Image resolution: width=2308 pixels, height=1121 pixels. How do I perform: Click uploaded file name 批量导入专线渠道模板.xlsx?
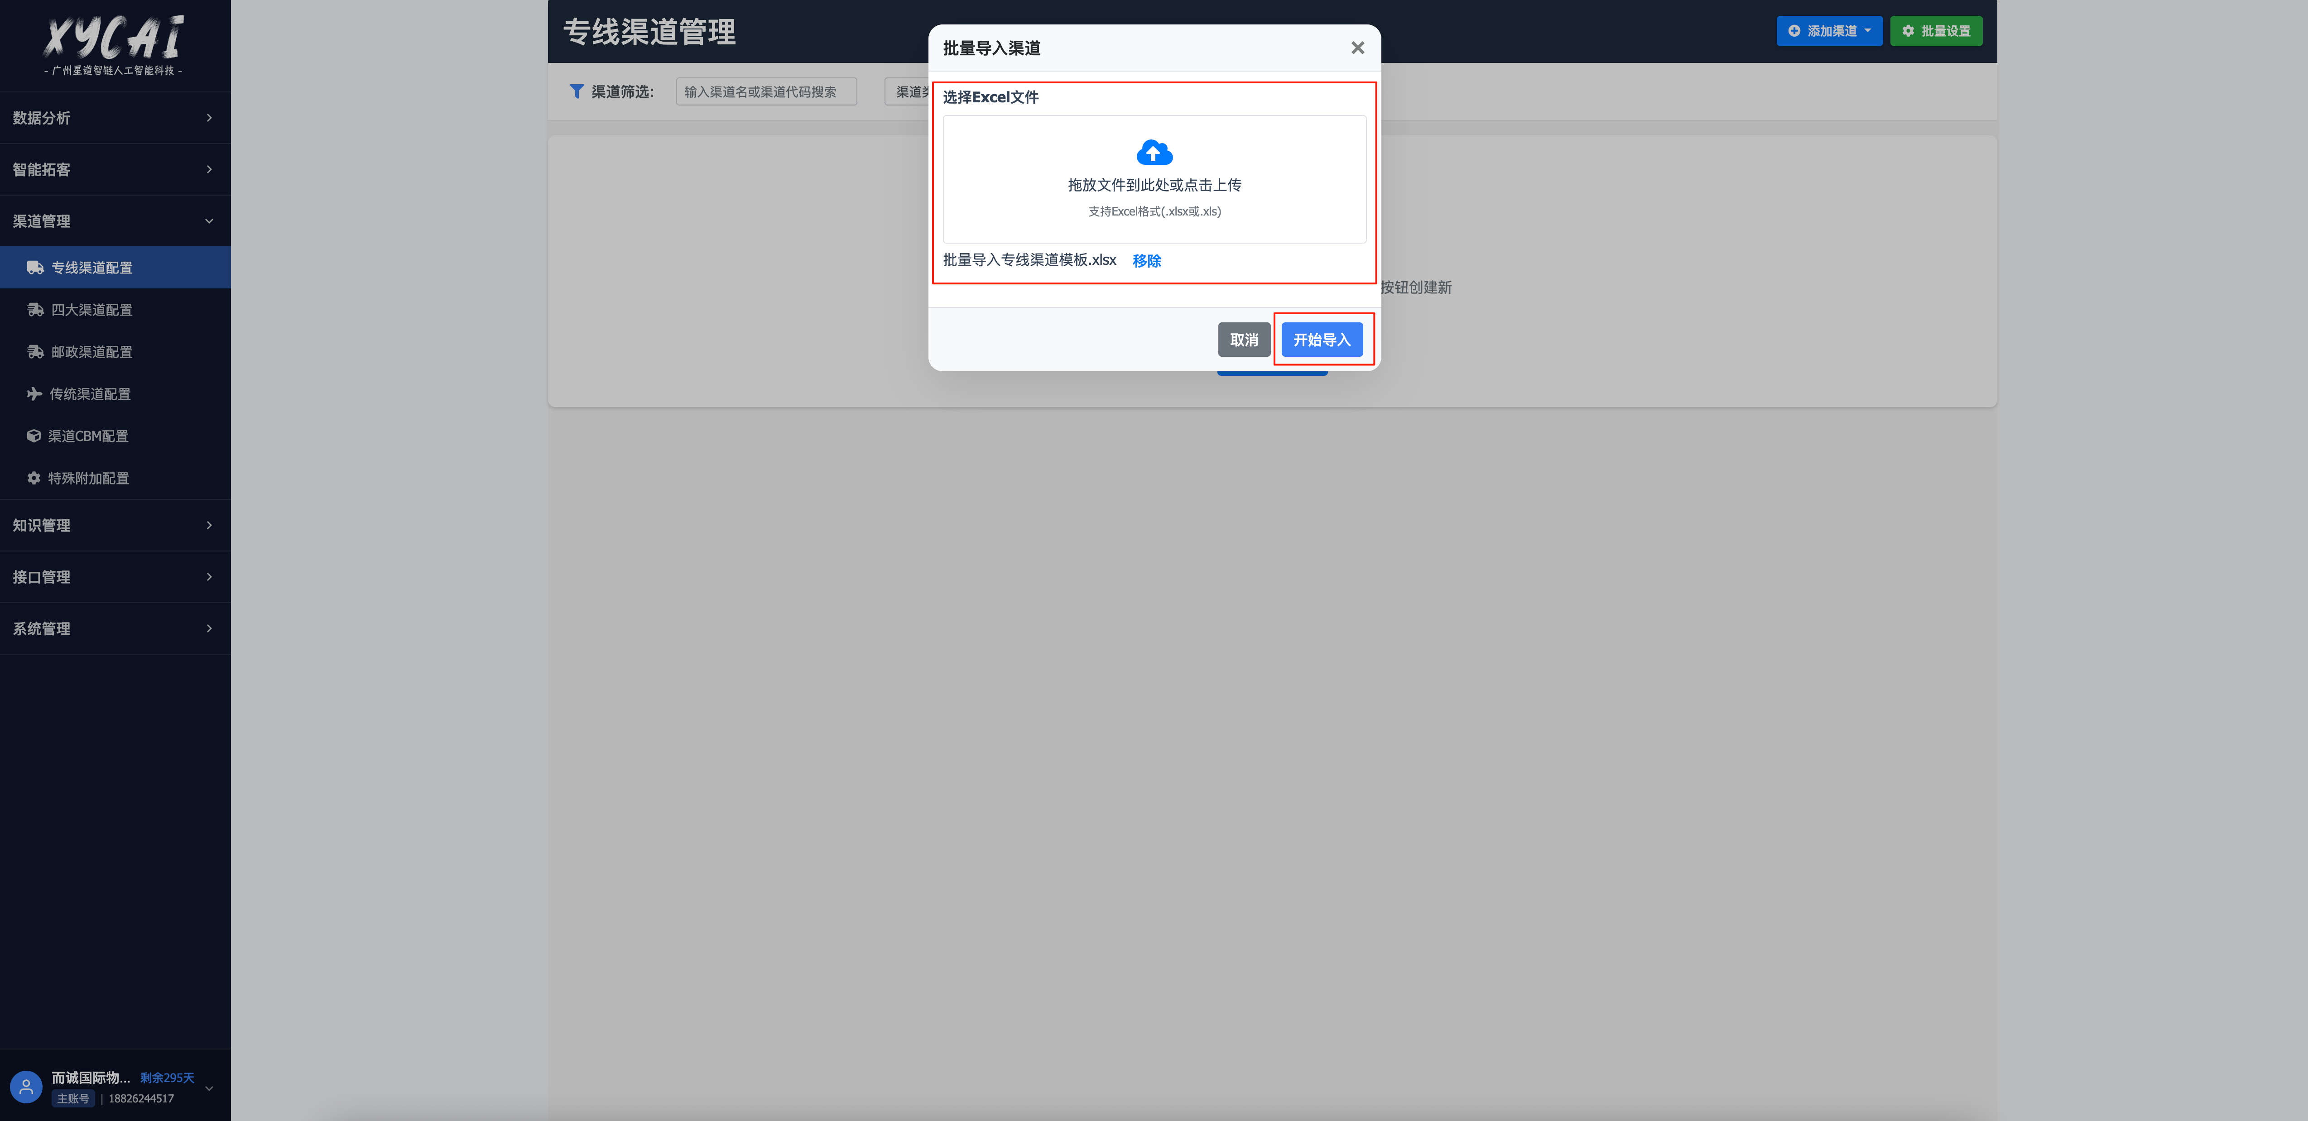(1029, 260)
